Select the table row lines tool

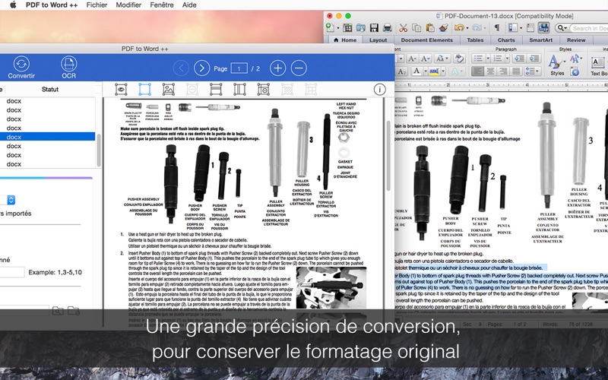pyautogui.click(x=216, y=90)
